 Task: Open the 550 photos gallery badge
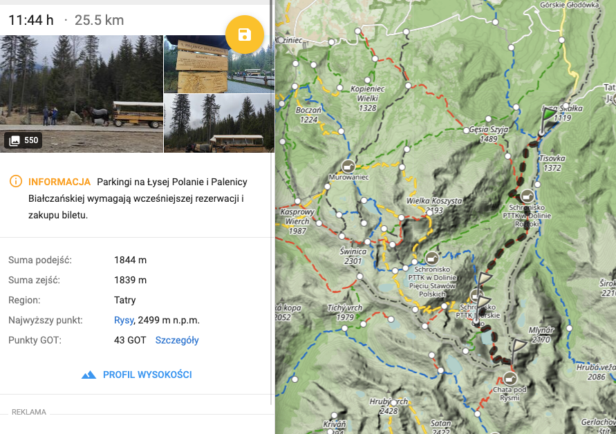pos(24,140)
